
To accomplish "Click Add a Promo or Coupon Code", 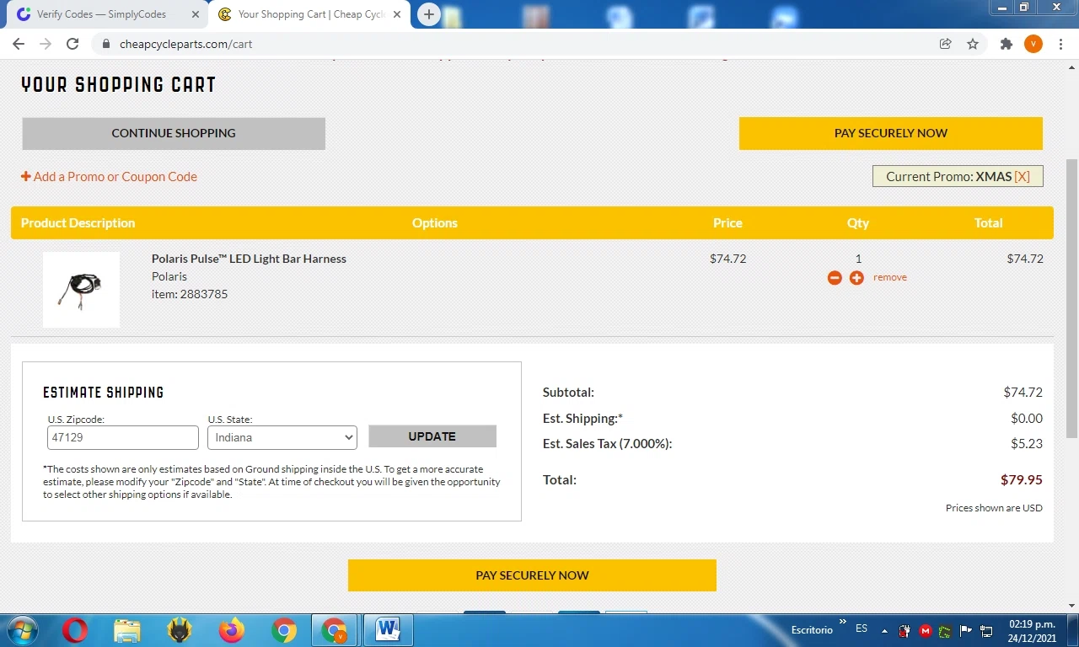I will pyautogui.click(x=109, y=177).
